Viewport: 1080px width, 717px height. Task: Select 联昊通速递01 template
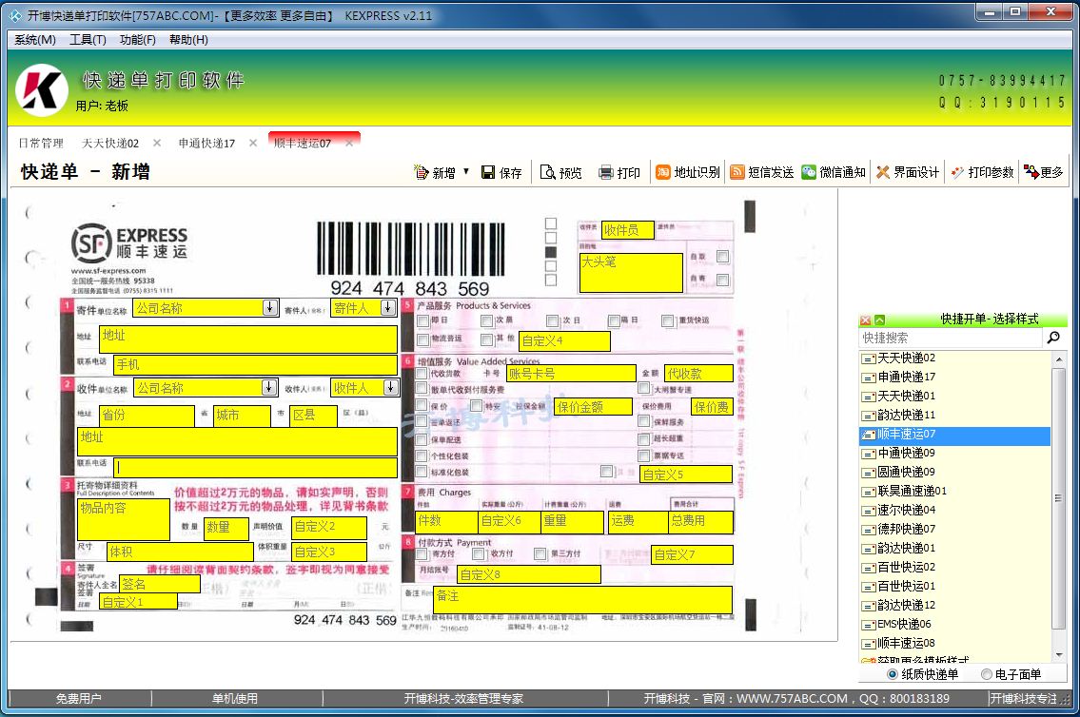pyautogui.click(x=955, y=492)
